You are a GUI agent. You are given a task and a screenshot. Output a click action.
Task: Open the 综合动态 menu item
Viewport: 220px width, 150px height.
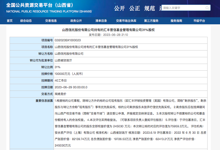[x=26, y=21]
